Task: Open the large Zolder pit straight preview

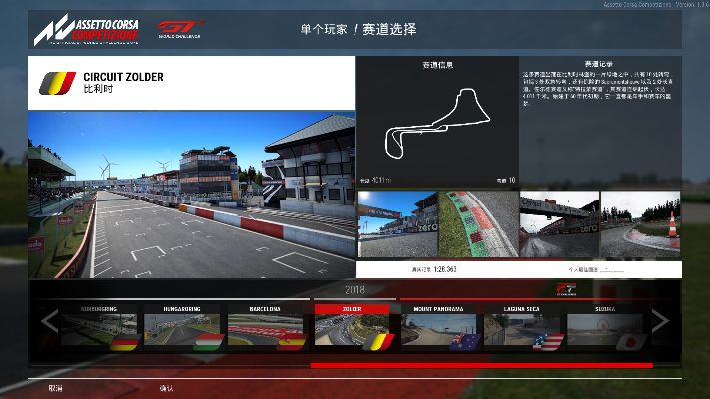Action: (192, 195)
